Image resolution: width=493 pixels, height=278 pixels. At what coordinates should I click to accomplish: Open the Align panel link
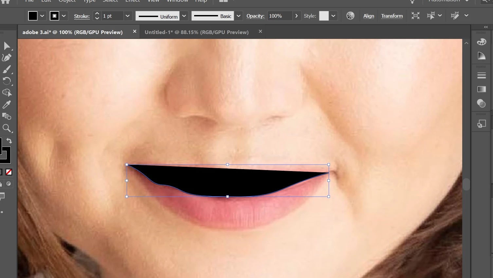(x=369, y=16)
